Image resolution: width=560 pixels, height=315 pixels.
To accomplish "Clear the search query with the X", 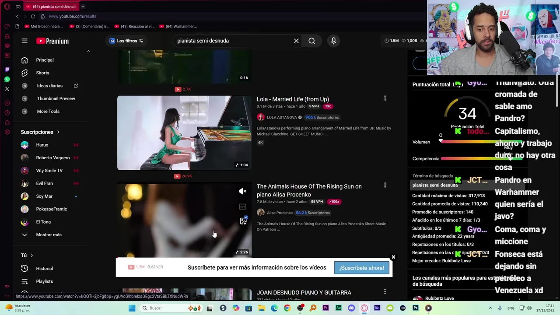I will [x=296, y=41].
